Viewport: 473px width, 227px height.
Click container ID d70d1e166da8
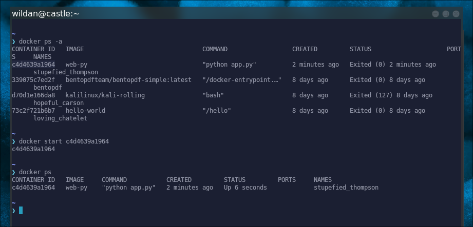tap(33, 95)
